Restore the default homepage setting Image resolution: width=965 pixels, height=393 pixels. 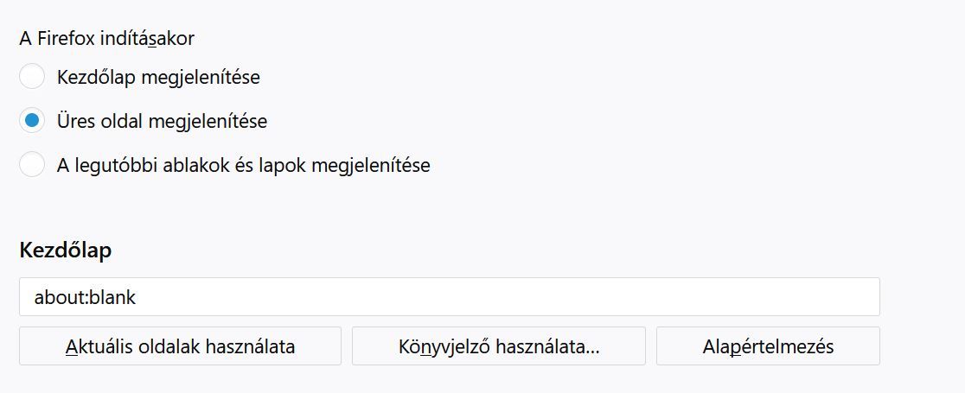[768, 346]
